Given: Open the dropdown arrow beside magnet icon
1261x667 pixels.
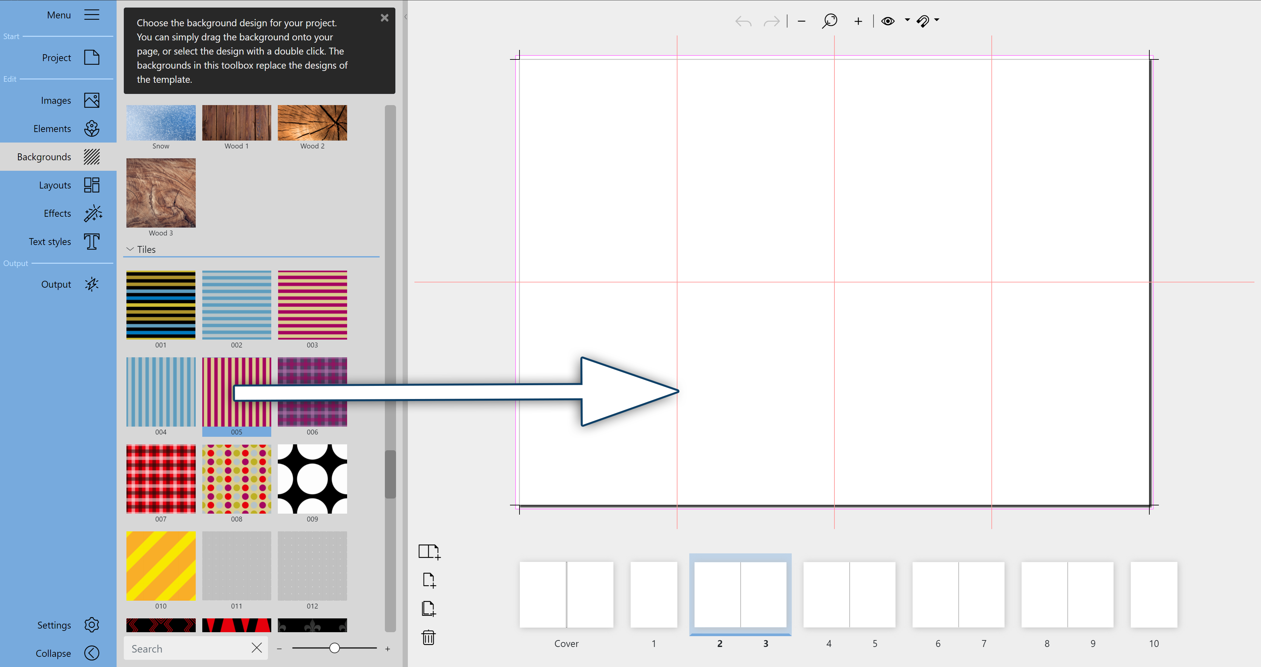Looking at the screenshot, I should (x=937, y=20).
